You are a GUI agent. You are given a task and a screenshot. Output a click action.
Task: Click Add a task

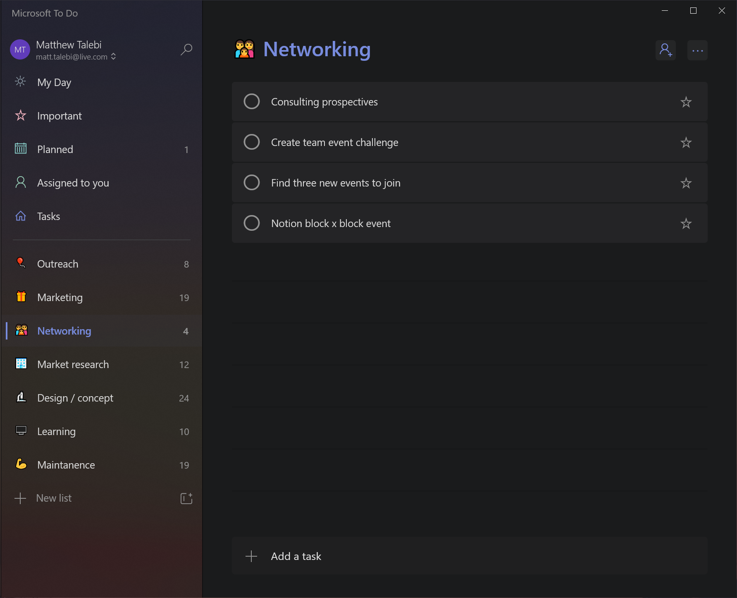tap(296, 556)
